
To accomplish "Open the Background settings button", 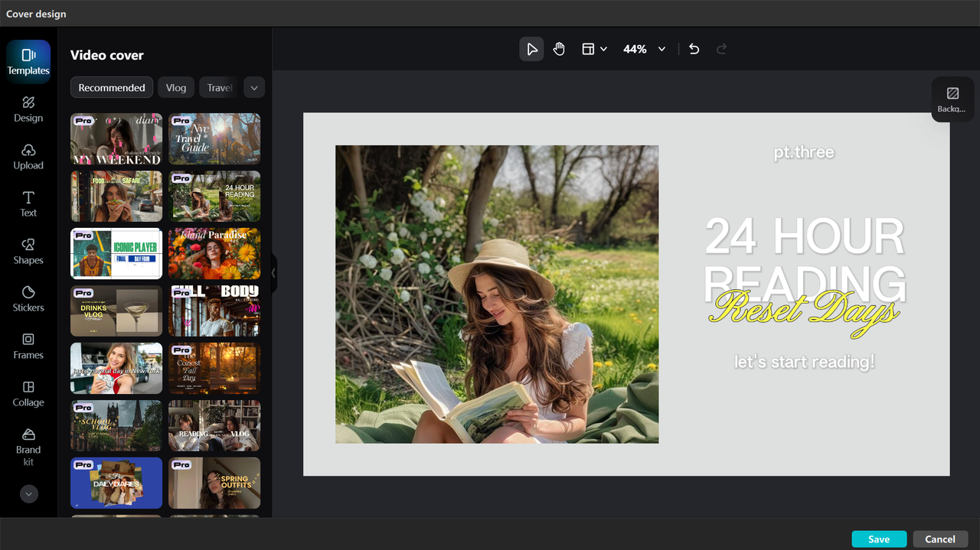I will click(x=952, y=99).
